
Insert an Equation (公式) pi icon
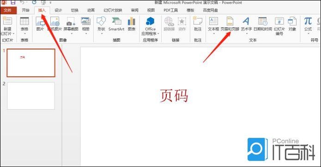click(308, 21)
